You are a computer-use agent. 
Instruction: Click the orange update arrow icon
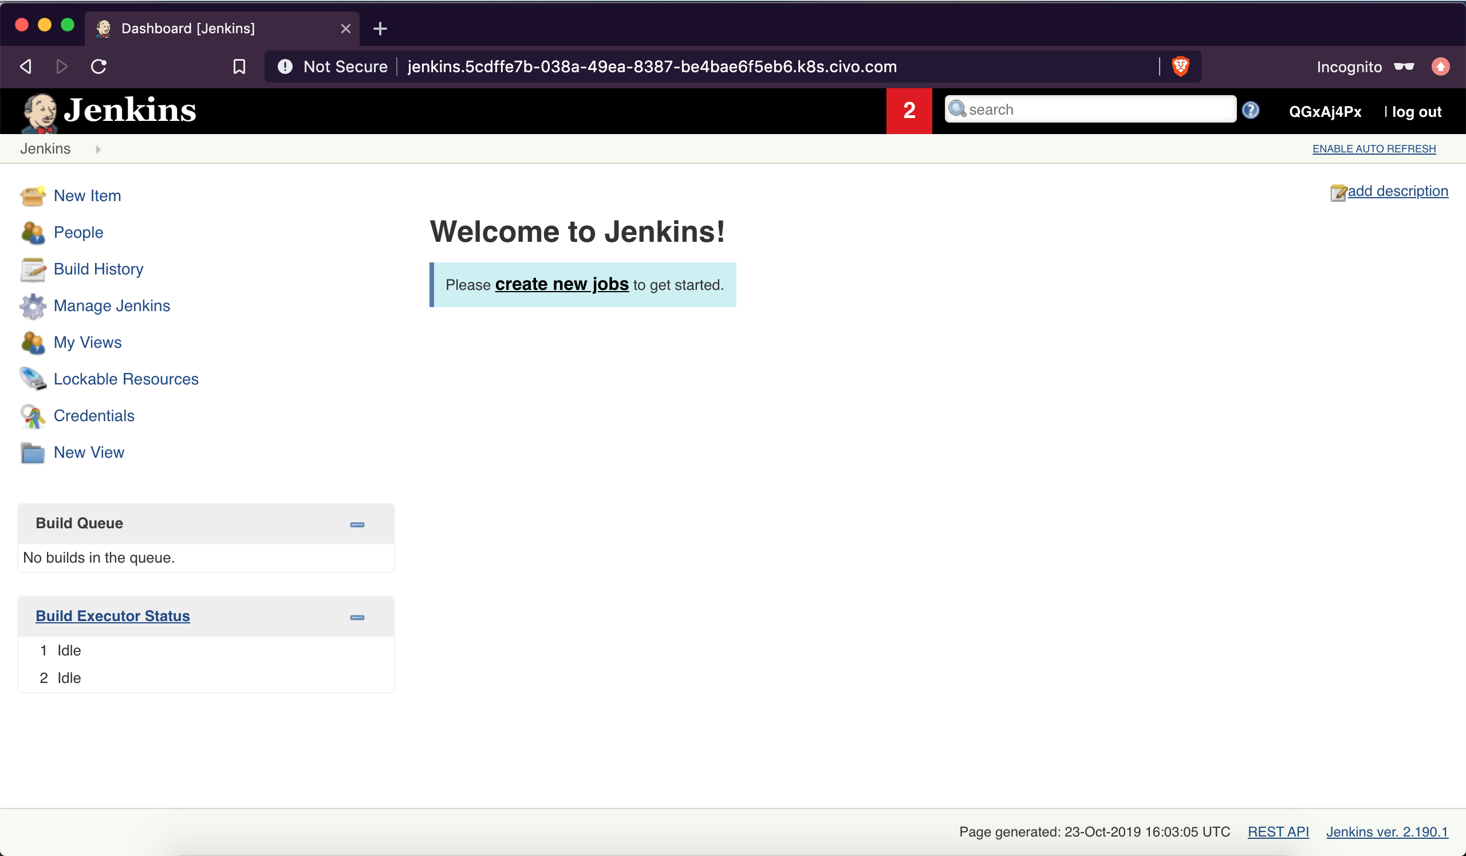pyautogui.click(x=1440, y=66)
